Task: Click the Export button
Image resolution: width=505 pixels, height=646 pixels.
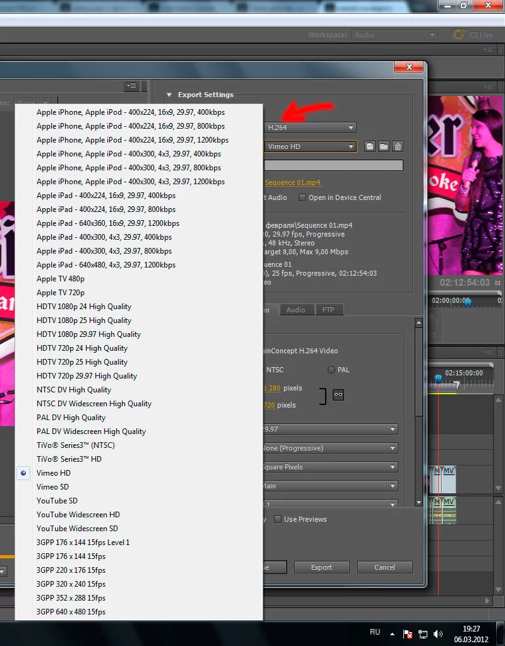Action: (x=321, y=567)
